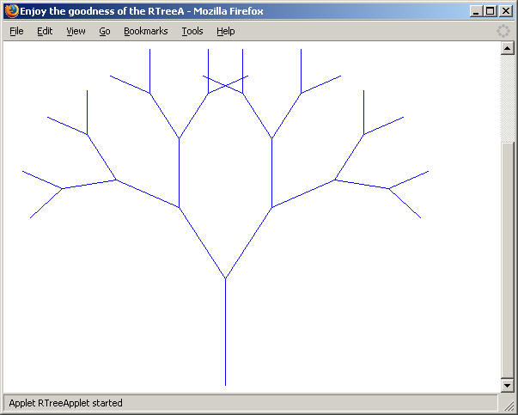Click the window title 'Enjoy the goodness of the RTreeA'
This screenshot has height=415, width=518.
[101, 11]
